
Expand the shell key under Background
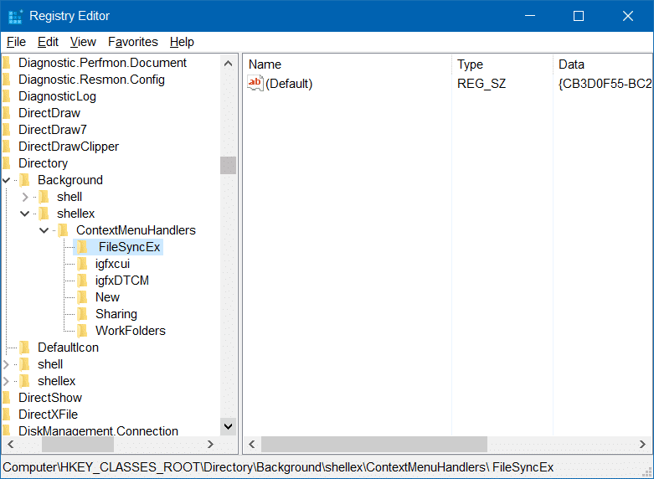pos(25,197)
